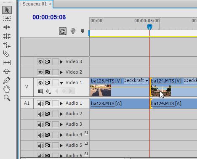
Task: Activate the Rate Stretch tool
Action: (7, 45)
